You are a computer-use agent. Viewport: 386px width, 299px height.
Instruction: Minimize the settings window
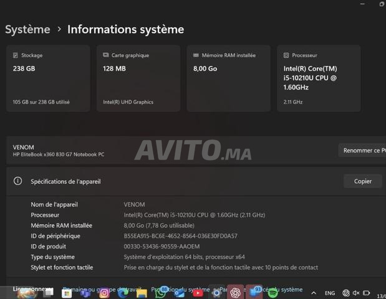[362, 4]
